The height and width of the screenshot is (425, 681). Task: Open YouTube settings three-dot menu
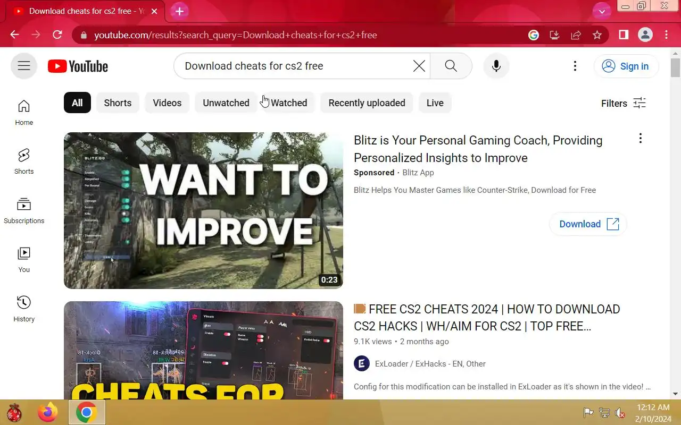[x=575, y=66]
